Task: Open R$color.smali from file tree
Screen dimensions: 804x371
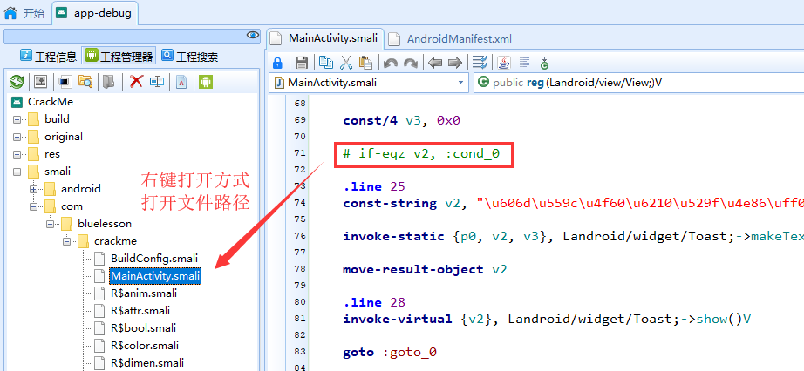Action: click(x=146, y=346)
